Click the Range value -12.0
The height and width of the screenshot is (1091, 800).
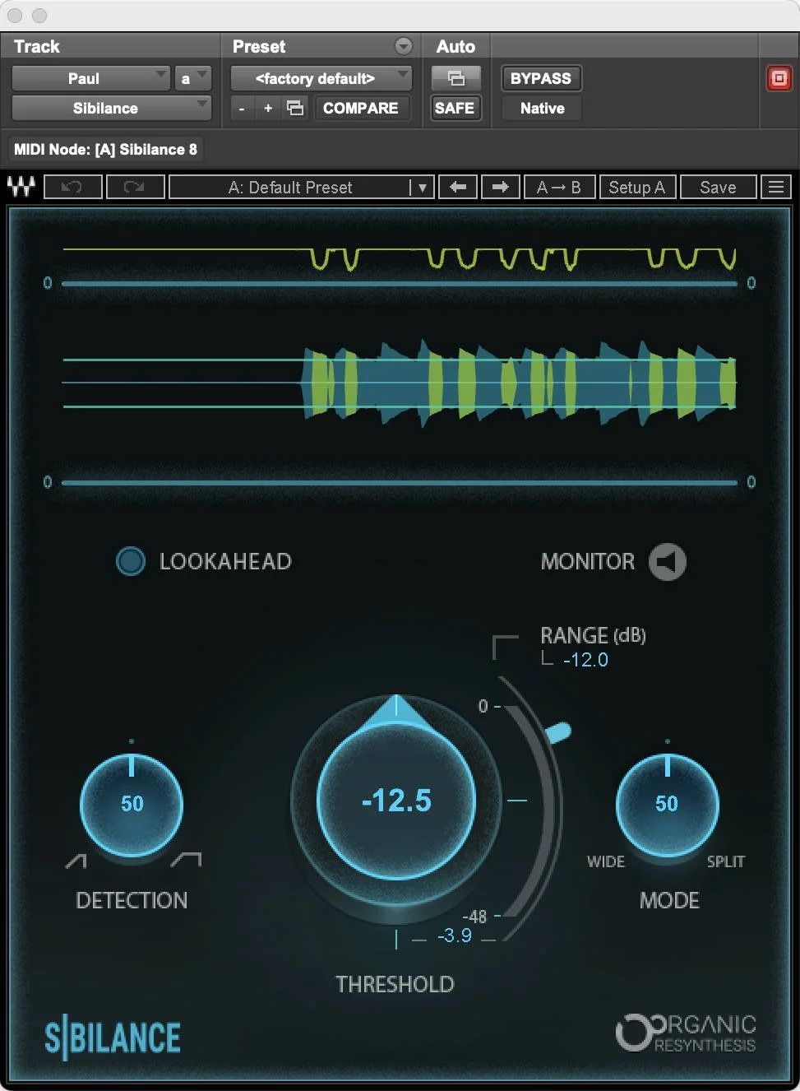[585, 660]
